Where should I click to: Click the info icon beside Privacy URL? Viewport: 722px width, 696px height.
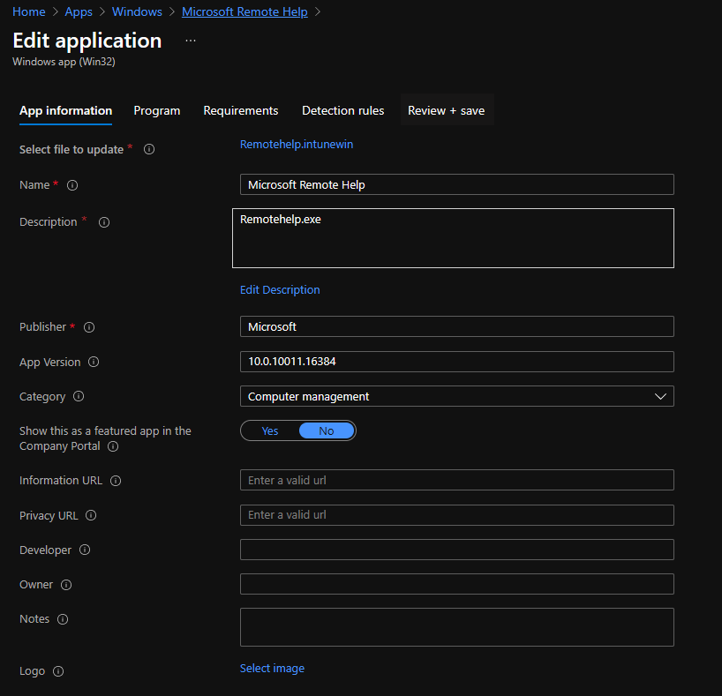coord(91,515)
